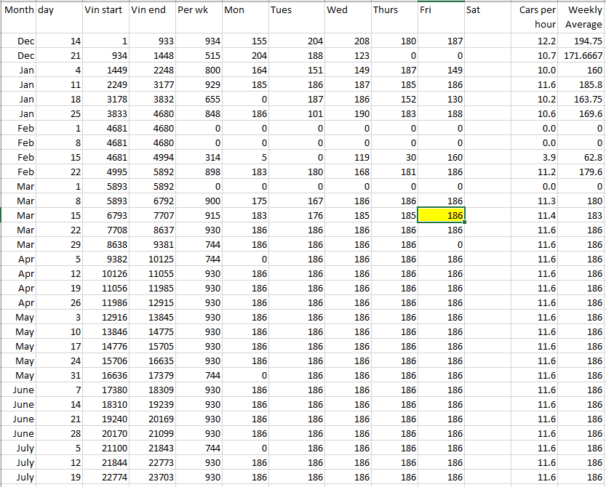Viewport: 606px width, 487px height.
Task: Click the Per wk value 314
Action: click(198, 157)
